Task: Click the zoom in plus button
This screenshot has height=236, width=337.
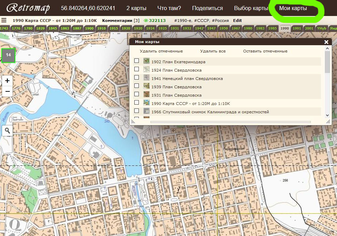Action: (7, 81)
